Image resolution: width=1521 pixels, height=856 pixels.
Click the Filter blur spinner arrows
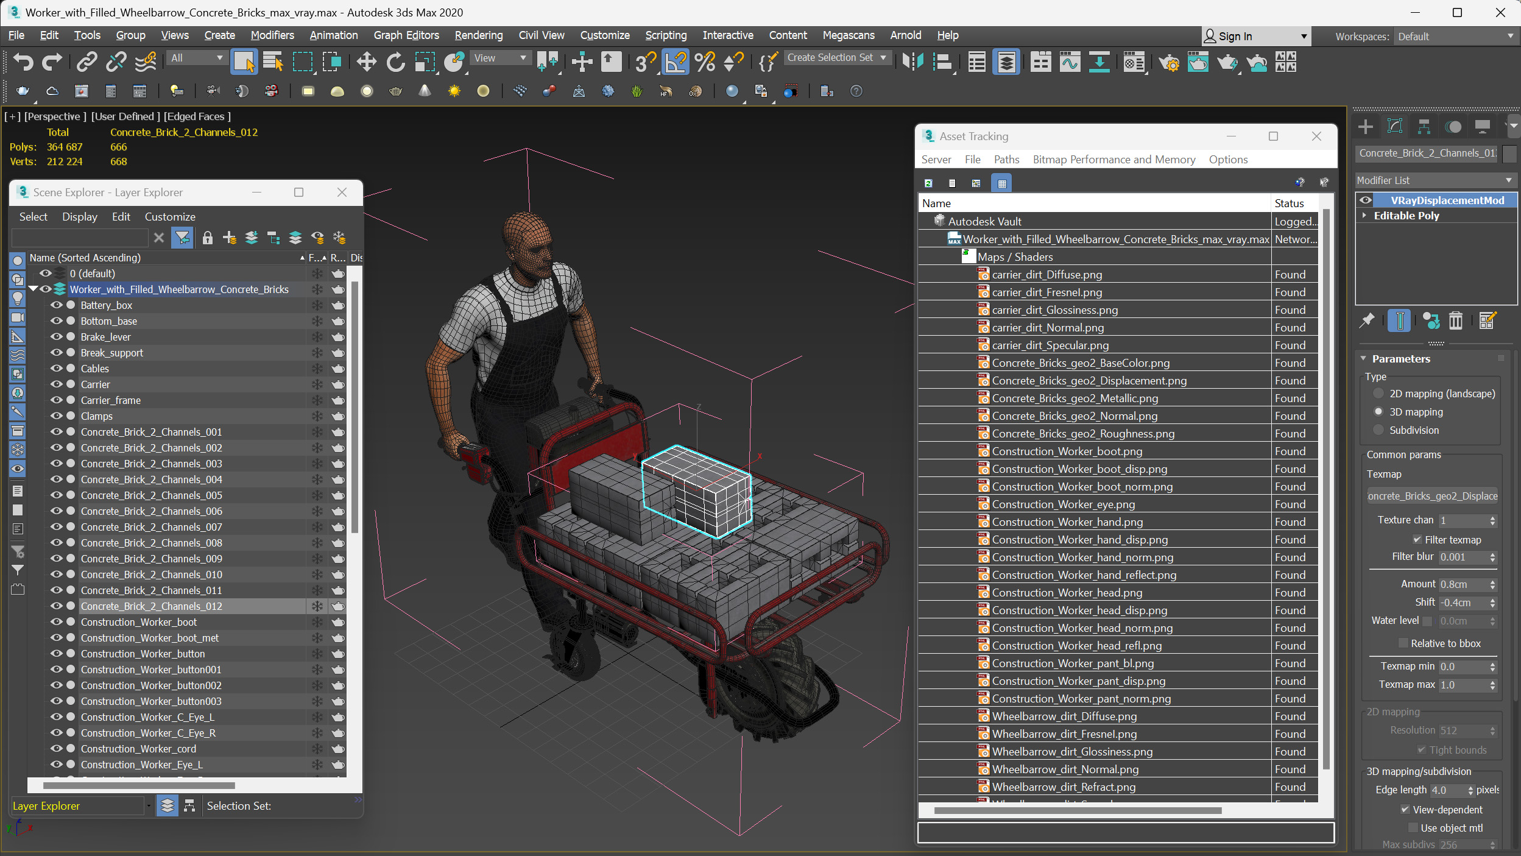[1492, 557]
